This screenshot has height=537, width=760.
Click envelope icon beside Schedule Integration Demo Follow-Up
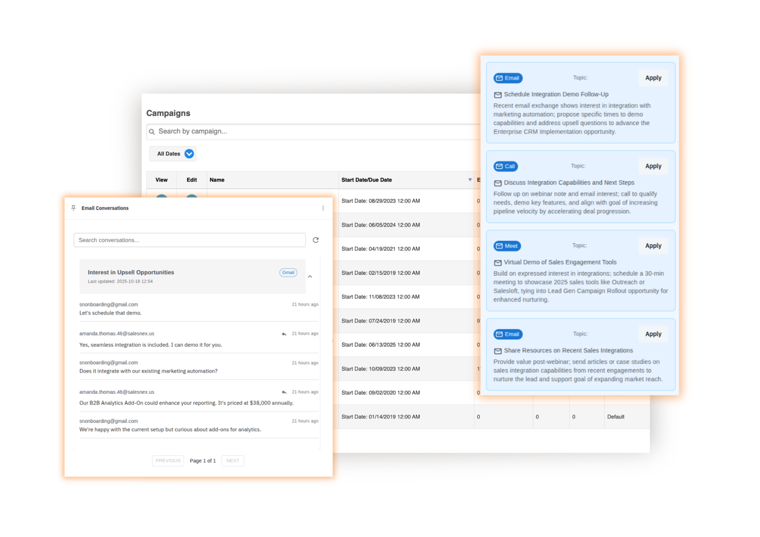[x=497, y=95]
